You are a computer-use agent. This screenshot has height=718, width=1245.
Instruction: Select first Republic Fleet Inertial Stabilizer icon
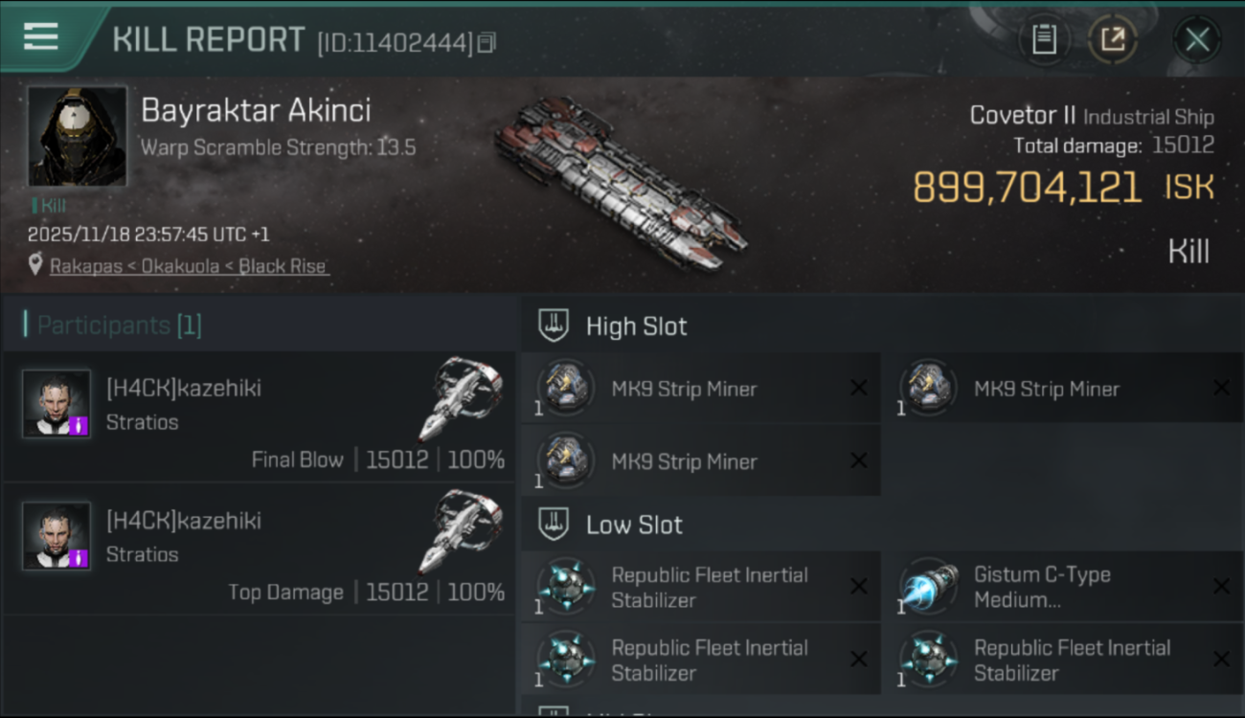click(x=566, y=587)
